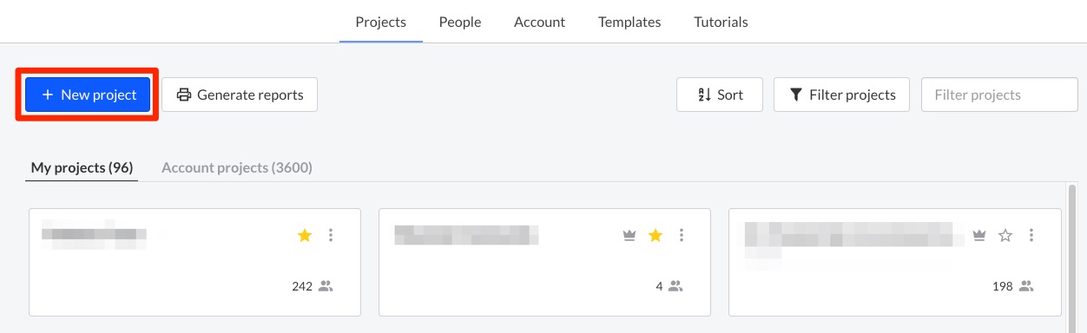Star the 198-member project

[x=1005, y=235]
